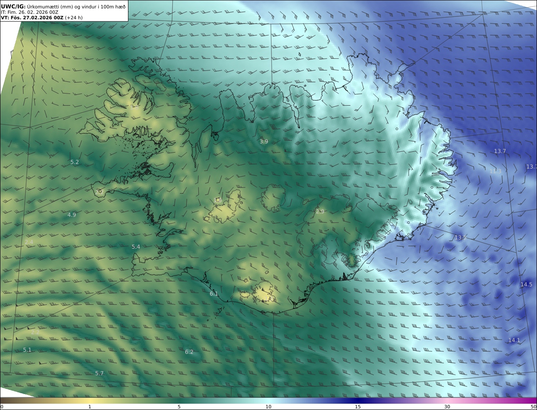
Task: Click the 14.5 value on the east side
Action: click(526, 285)
